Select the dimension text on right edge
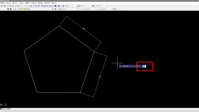199x112 pixels. point(100,77)
